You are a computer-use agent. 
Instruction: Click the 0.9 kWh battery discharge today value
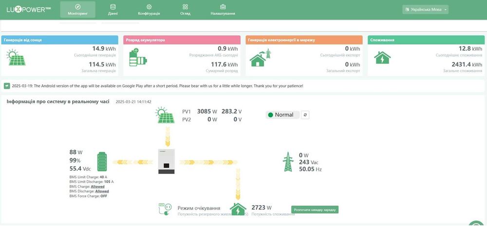click(x=227, y=49)
